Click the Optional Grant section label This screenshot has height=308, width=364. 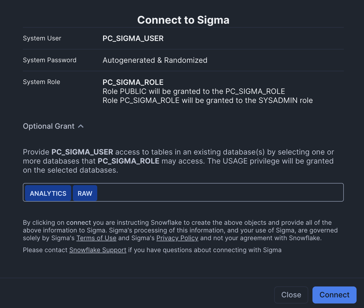tap(49, 126)
